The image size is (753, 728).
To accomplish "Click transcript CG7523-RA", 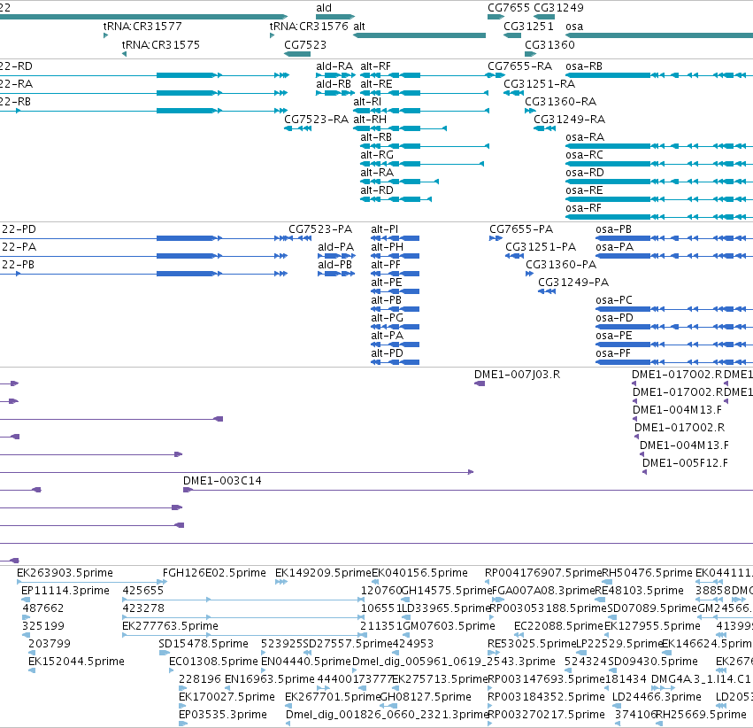I will 317,120.
